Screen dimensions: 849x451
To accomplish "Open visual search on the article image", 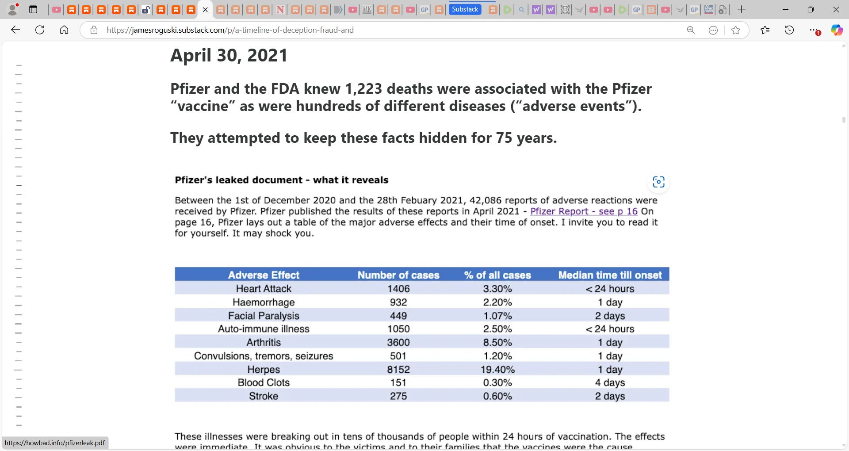I will [x=658, y=182].
